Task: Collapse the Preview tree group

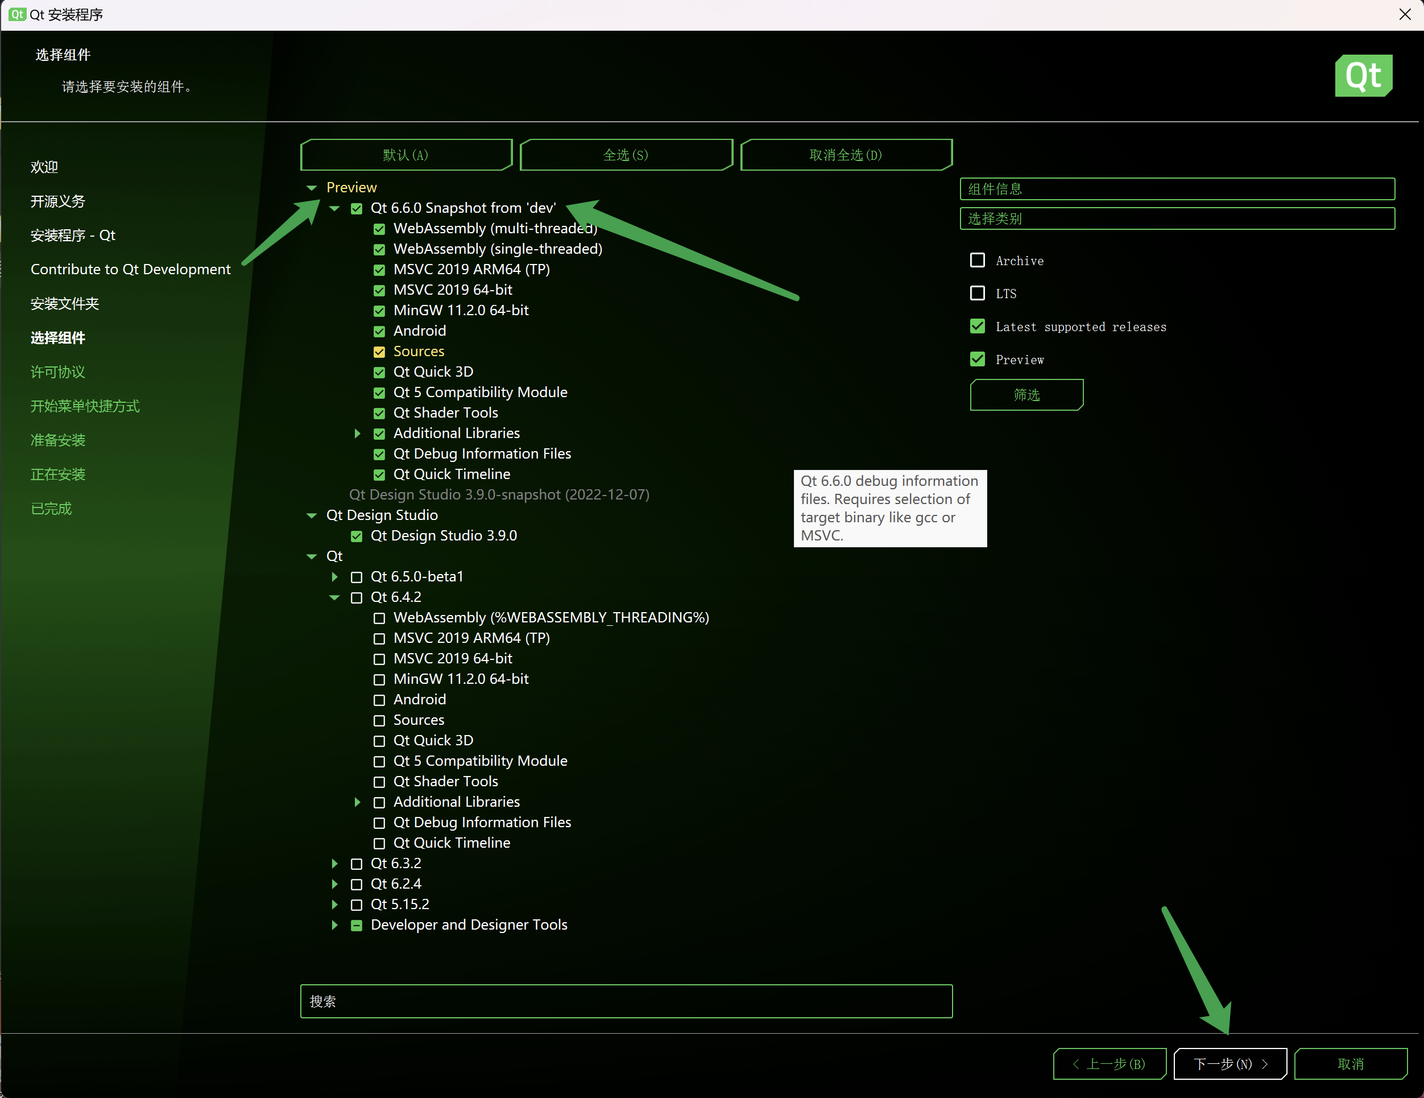Action: (x=312, y=188)
